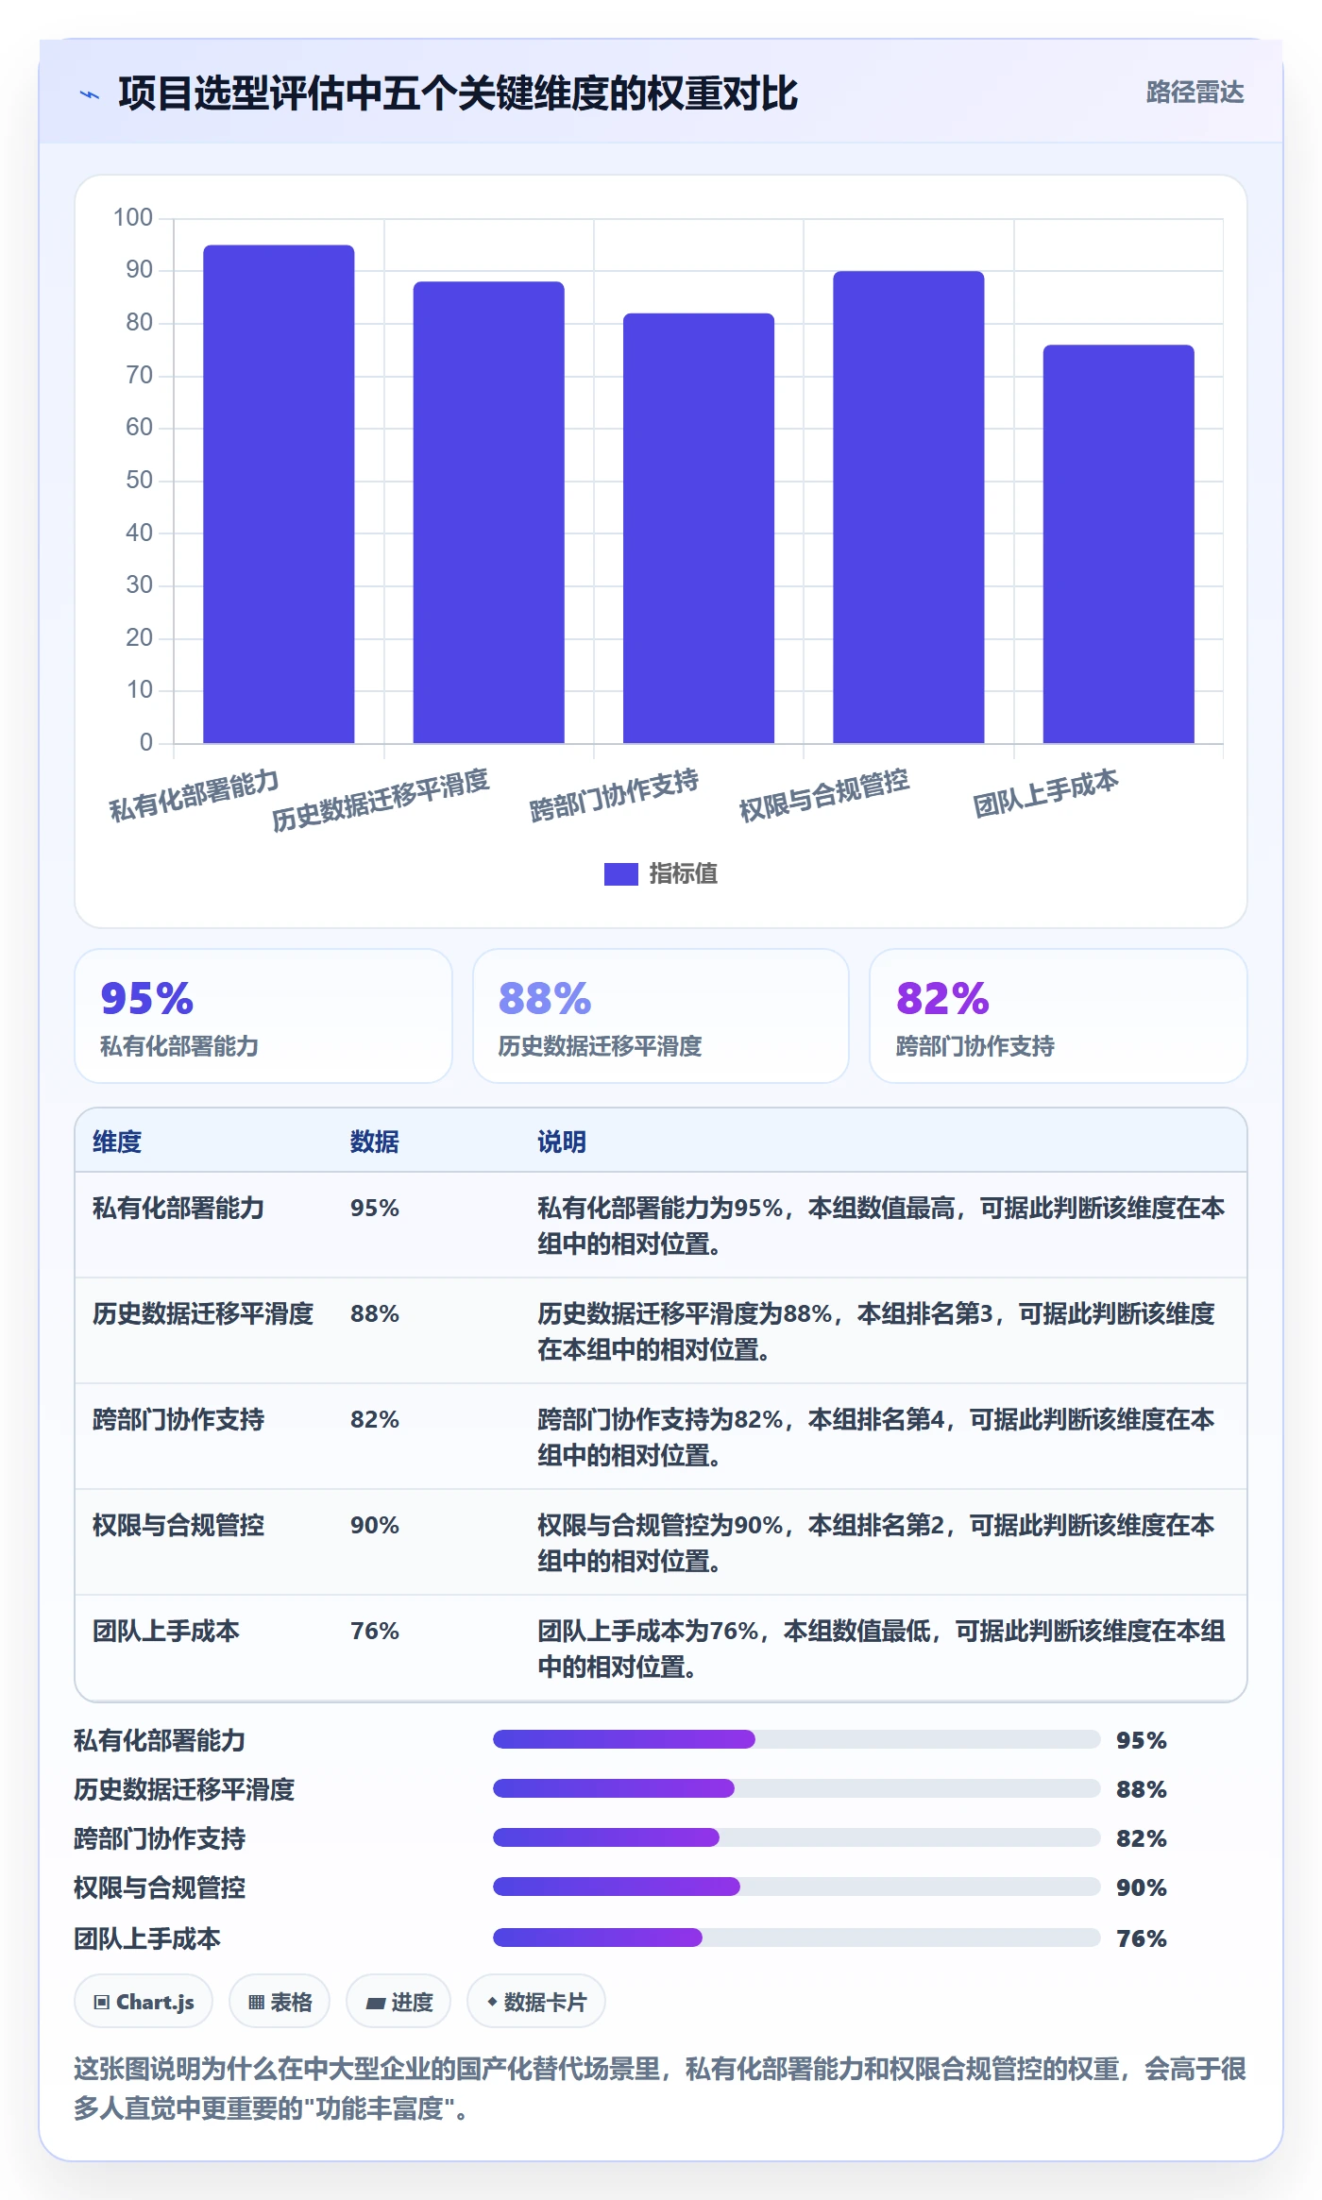Click the 88% 历史数据迁移平滑度 data card
The image size is (1322, 2200).
661,1016
